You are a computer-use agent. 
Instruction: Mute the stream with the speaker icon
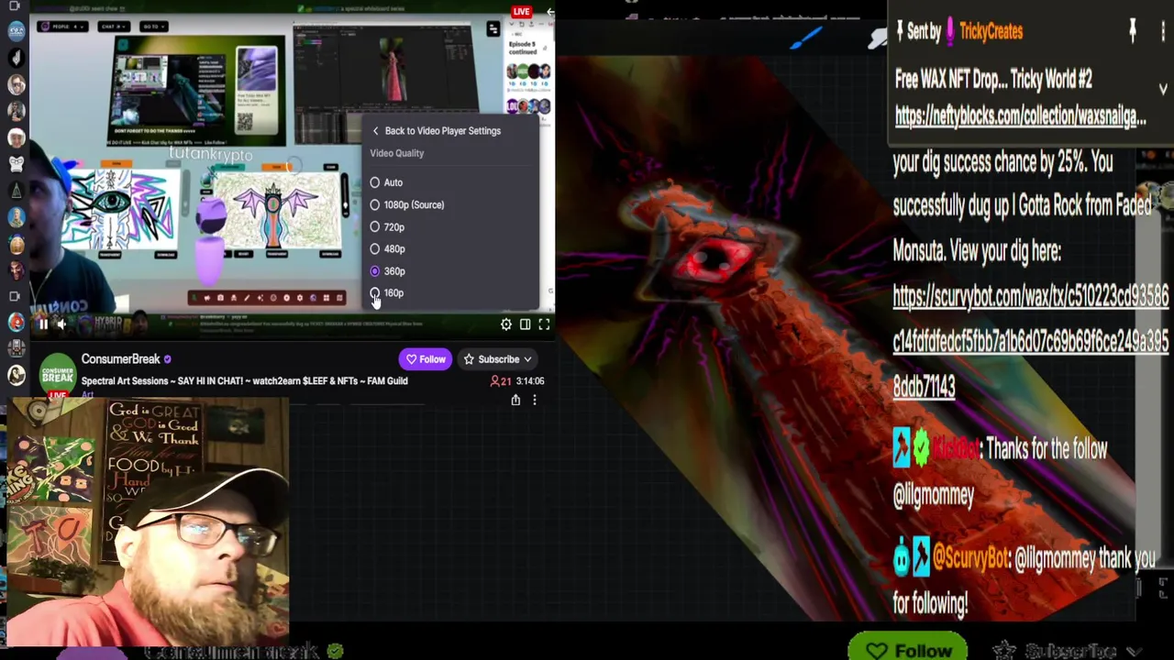61,324
